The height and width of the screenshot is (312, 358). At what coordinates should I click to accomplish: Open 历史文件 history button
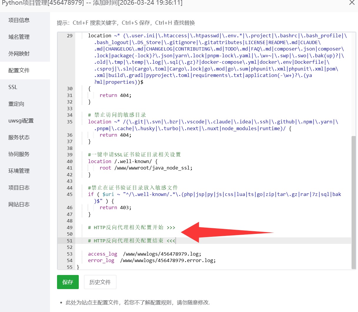pyautogui.click(x=100, y=282)
